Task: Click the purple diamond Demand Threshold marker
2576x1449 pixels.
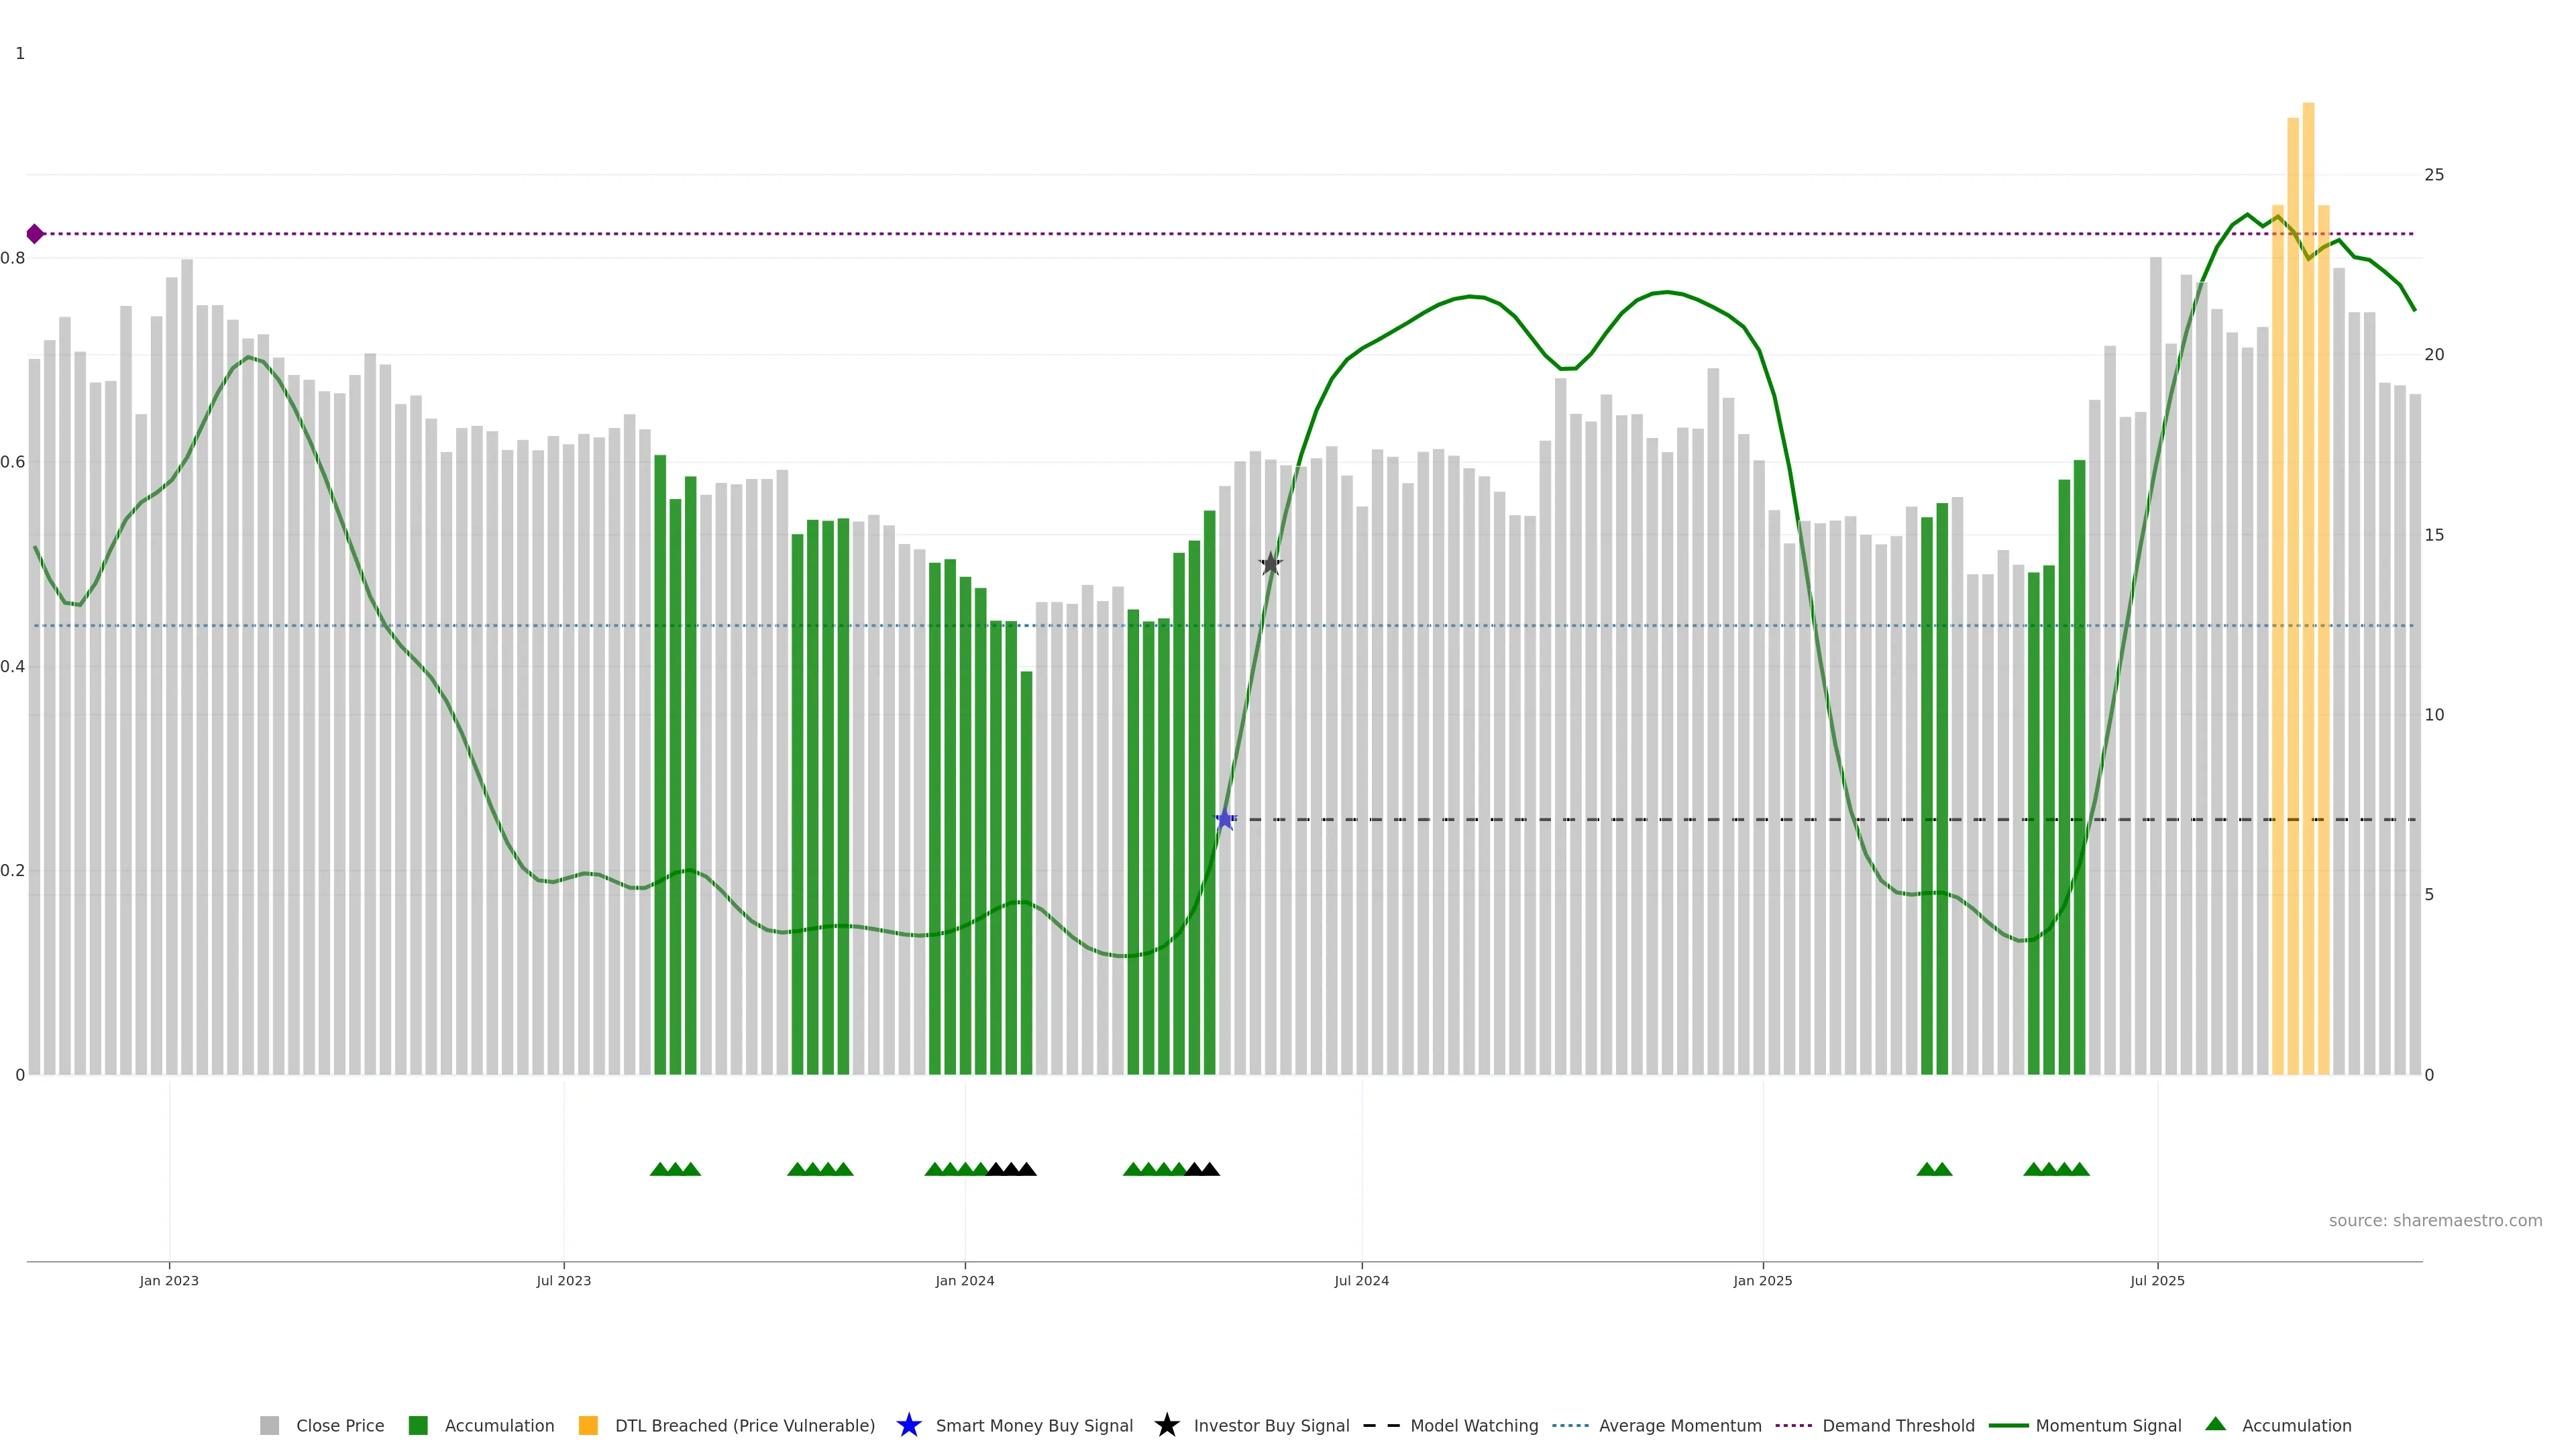Action: click(x=35, y=234)
